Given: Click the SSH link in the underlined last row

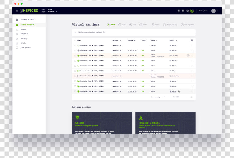Looking at the screenshot, I should 143,91.
